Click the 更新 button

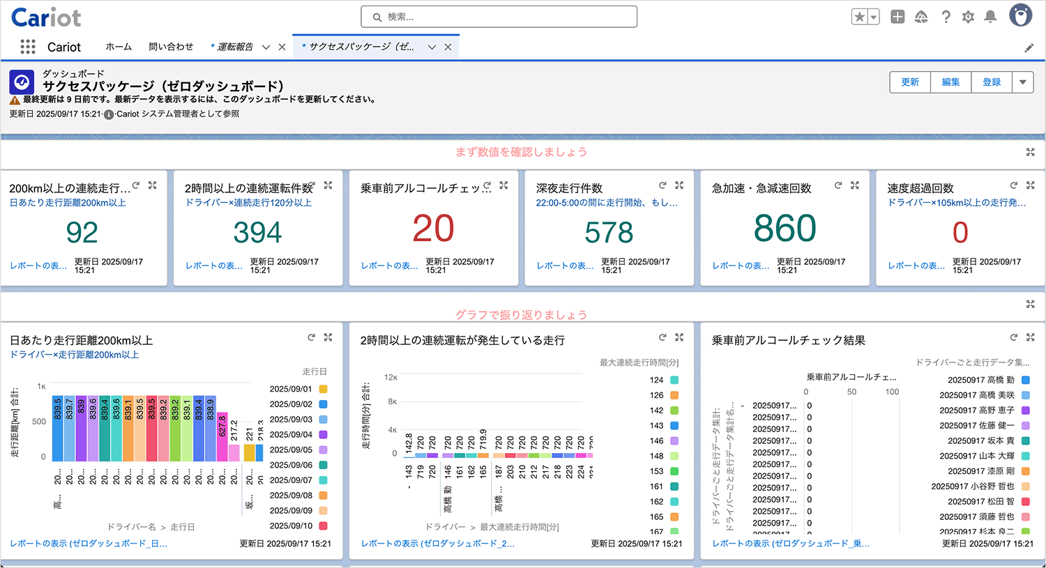click(910, 82)
